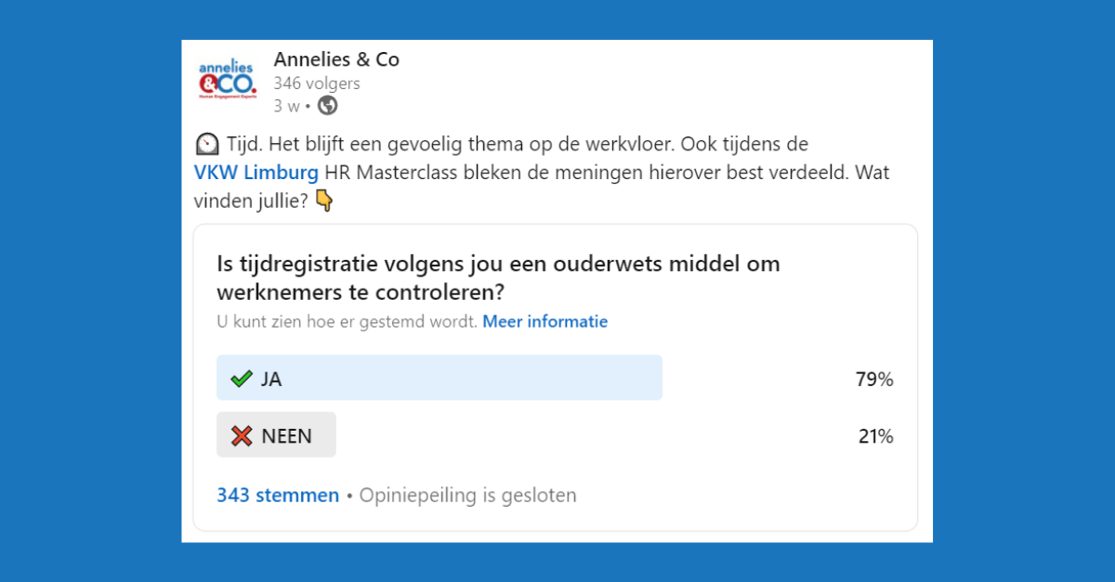Click the 346 volgers follower count
Image resolution: width=1115 pixels, height=582 pixels.
[x=317, y=84]
